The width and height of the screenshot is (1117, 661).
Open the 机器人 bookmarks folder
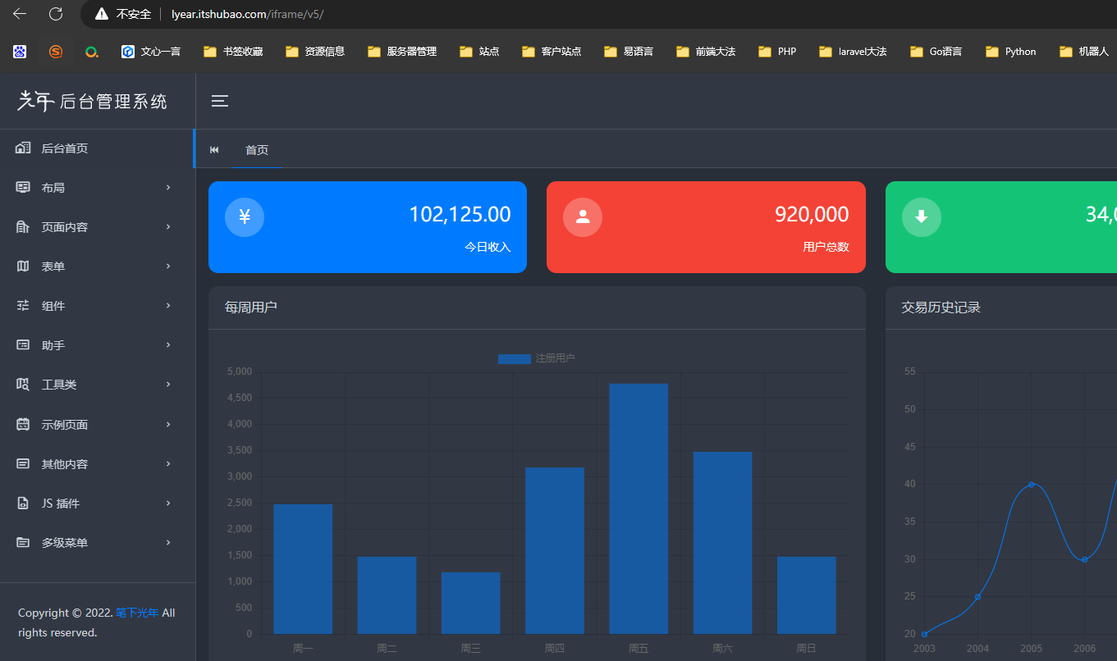point(1084,52)
